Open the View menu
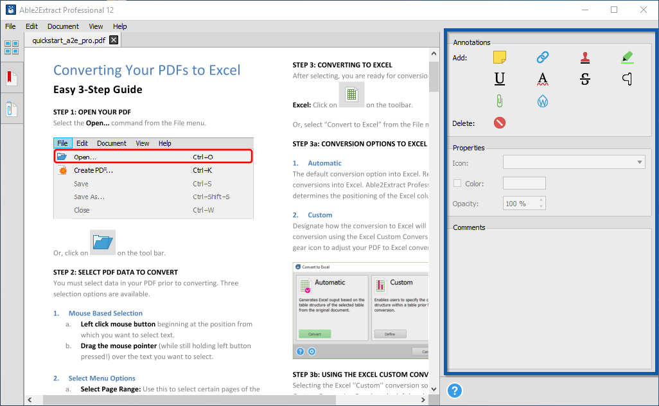The image size is (659, 406). (96, 26)
